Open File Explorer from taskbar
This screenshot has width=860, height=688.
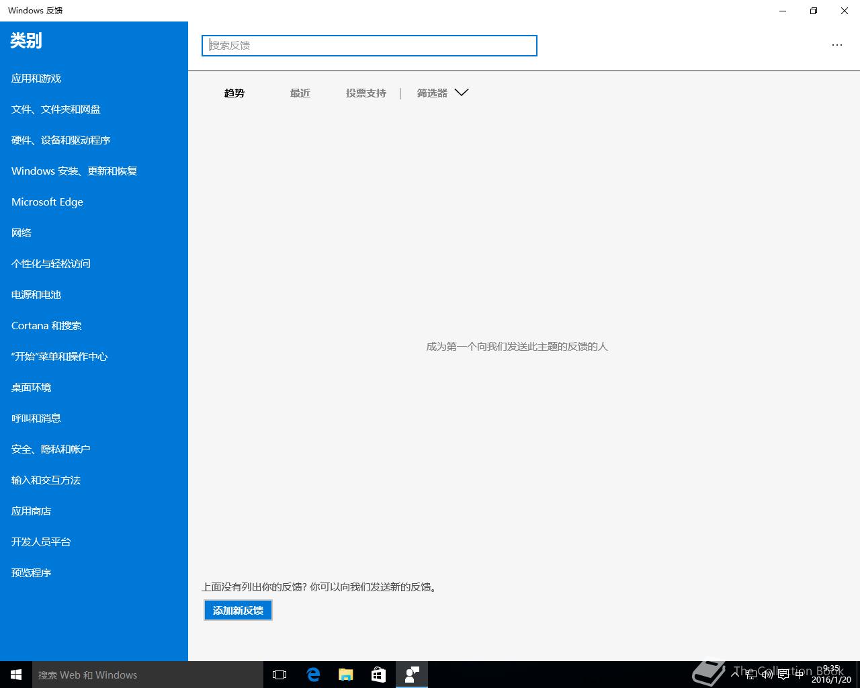click(x=345, y=675)
